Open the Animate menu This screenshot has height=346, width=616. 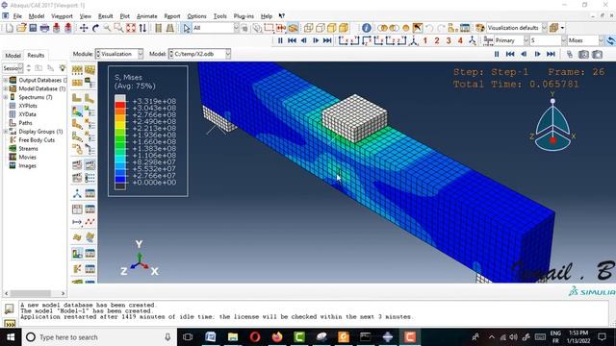(147, 16)
